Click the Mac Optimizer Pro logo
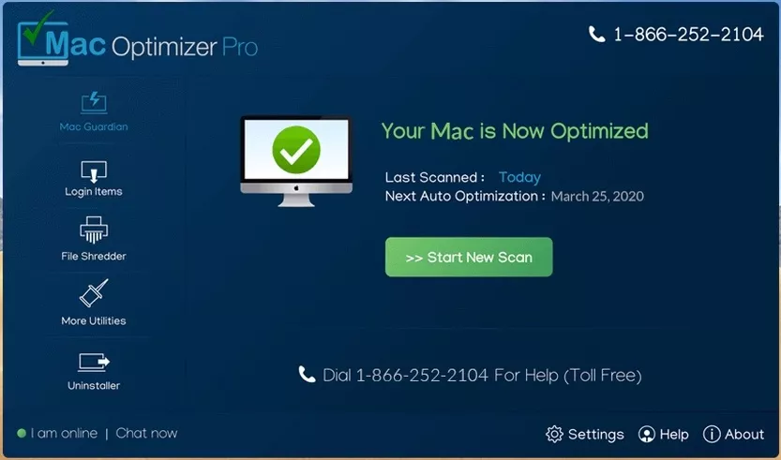This screenshot has width=781, height=460. pyautogui.click(x=138, y=39)
